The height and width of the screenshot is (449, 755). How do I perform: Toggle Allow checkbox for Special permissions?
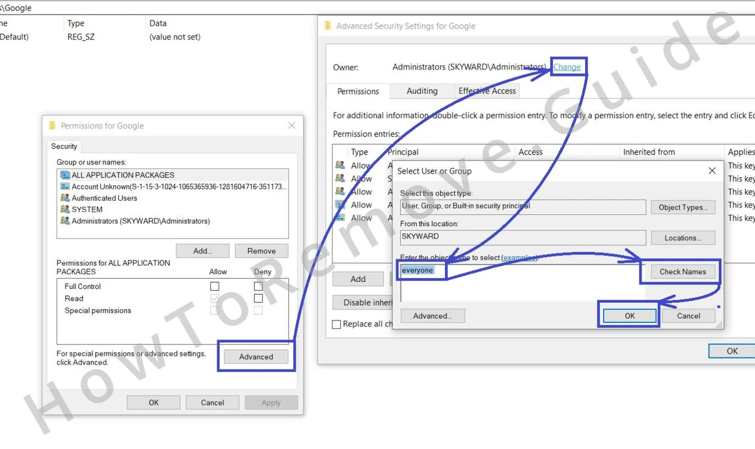[x=215, y=310]
